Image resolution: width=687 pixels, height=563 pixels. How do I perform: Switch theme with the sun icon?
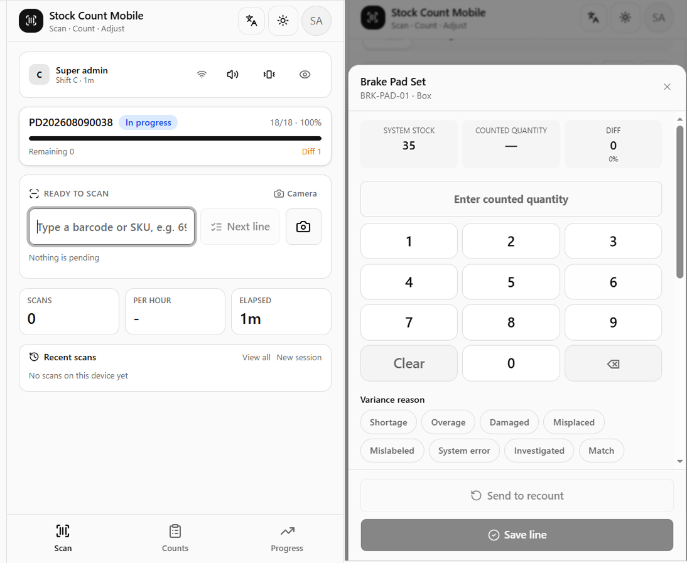click(x=283, y=21)
